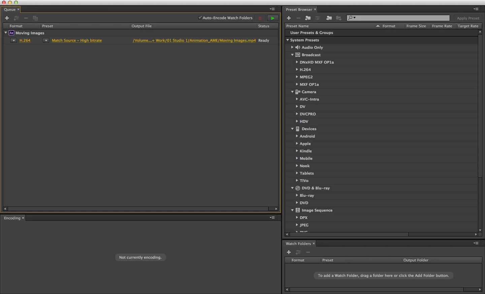Screen dimensions: 485x294
Task: Open the Match Source preset dropdown
Action: (x=46, y=40)
